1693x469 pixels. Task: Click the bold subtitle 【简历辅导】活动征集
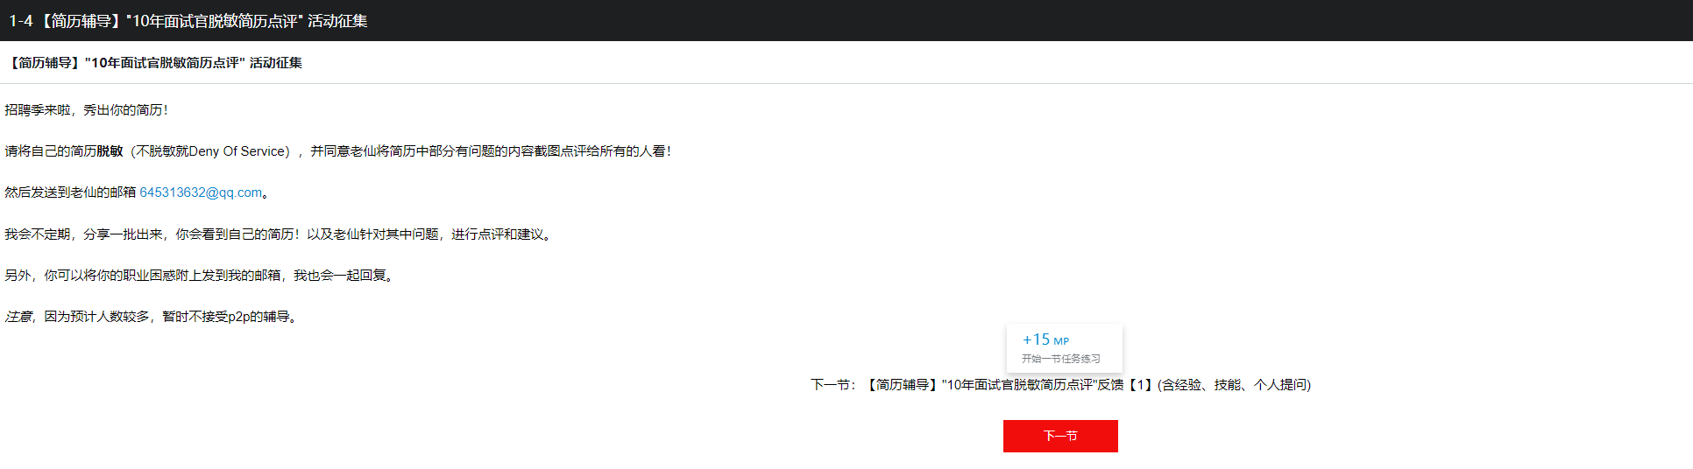point(154,63)
